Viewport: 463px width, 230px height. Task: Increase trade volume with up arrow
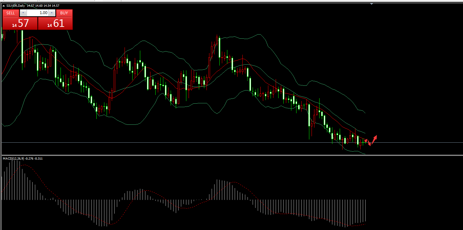point(52,13)
